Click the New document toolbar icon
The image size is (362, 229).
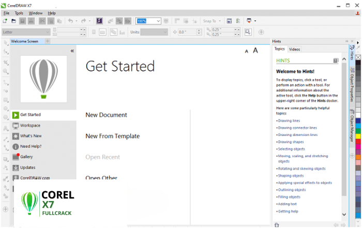5,21
